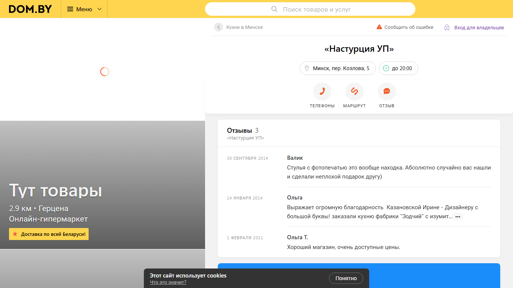Image resolution: width=513 pixels, height=288 pixels.
Task: Expand Ольга's truncated review with ellipsis
Action: click(457, 217)
